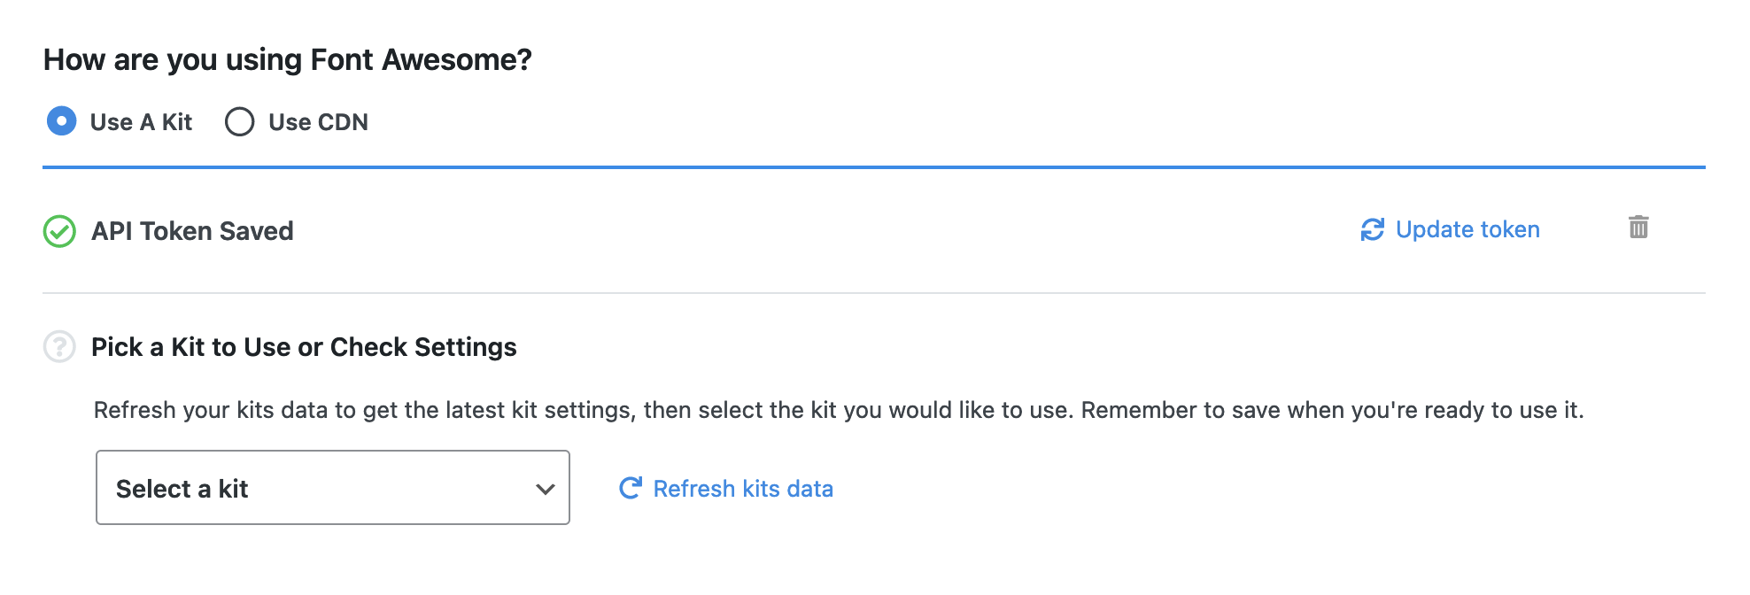The width and height of the screenshot is (1750, 595).
Task: Click the Update token link text
Action: click(x=1467, y=230)
